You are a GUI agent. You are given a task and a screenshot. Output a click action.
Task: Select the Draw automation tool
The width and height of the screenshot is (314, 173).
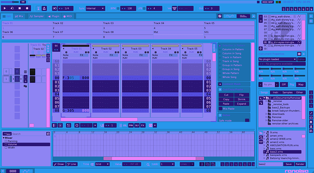tap(59, 164)
